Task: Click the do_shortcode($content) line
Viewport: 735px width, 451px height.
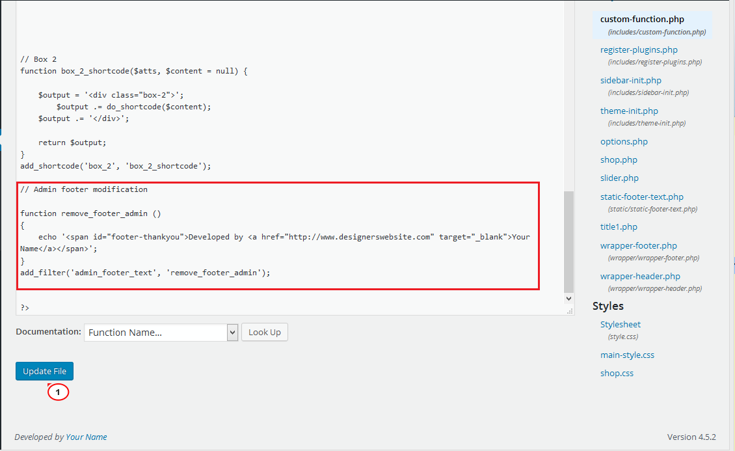Action: coord(134,107)
